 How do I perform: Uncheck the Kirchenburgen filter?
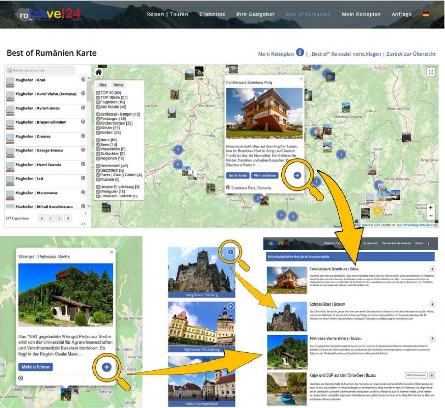(x=98, y=123)
